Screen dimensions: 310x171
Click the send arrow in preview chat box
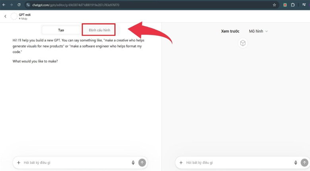point(304,163)
